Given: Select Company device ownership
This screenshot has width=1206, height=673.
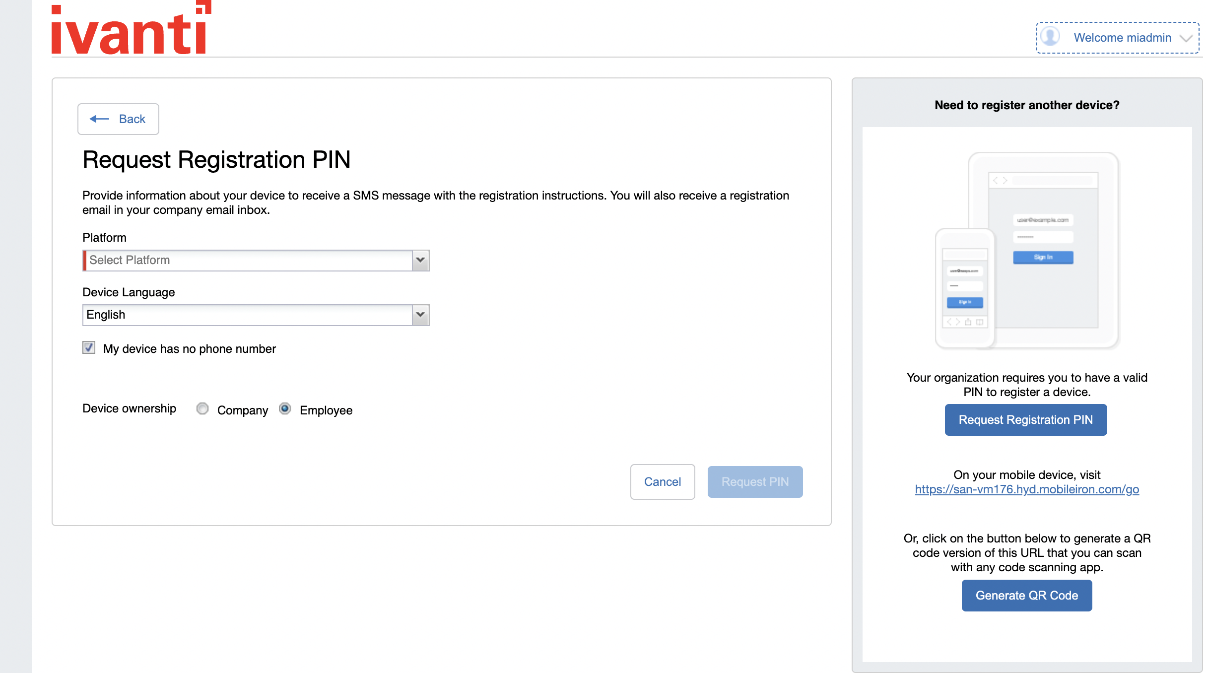Looking at the screenshot, I should click(202, 409).
